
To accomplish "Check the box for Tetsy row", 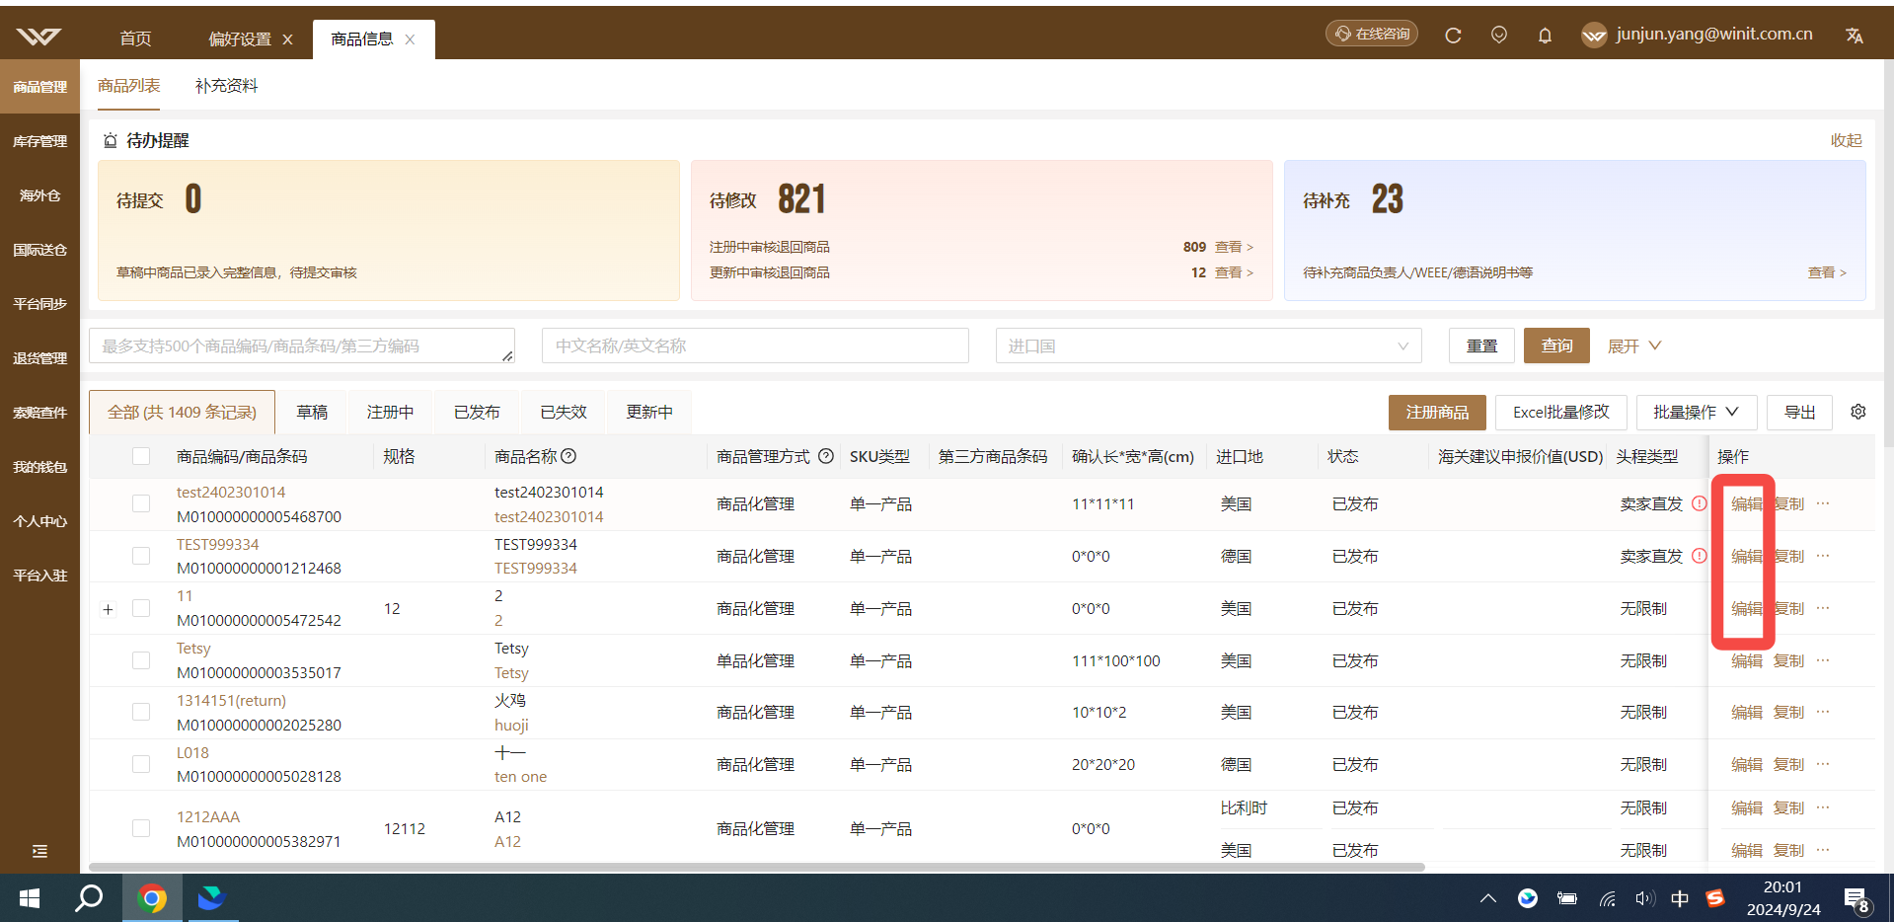I will pyautogui.click(x=141, y=660).
